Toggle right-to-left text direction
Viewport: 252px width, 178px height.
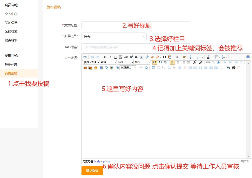coord(160,62)
